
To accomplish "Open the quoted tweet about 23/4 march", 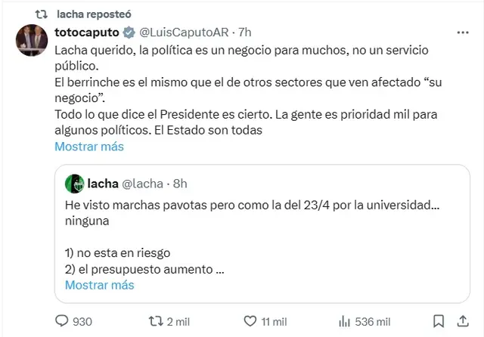I will 262,233.
